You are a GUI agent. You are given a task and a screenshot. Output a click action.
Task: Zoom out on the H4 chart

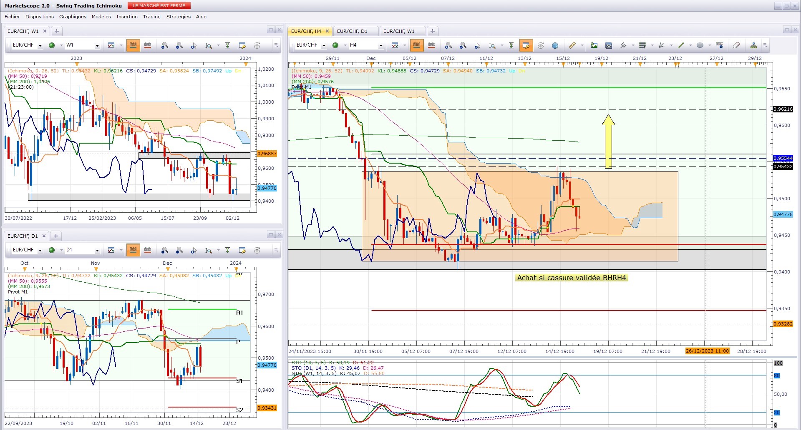463,45
